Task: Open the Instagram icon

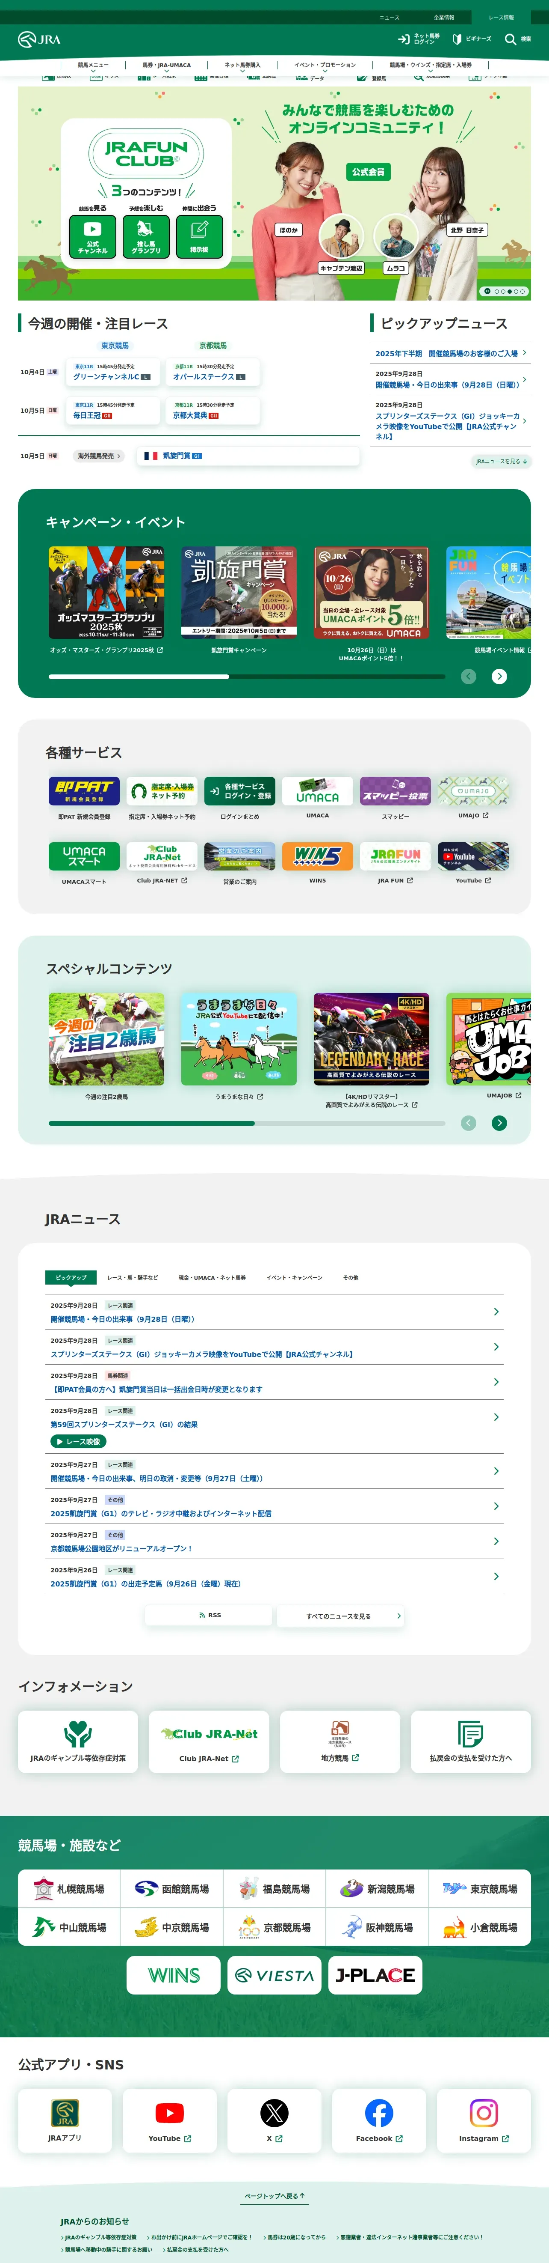Action: 483,2113
